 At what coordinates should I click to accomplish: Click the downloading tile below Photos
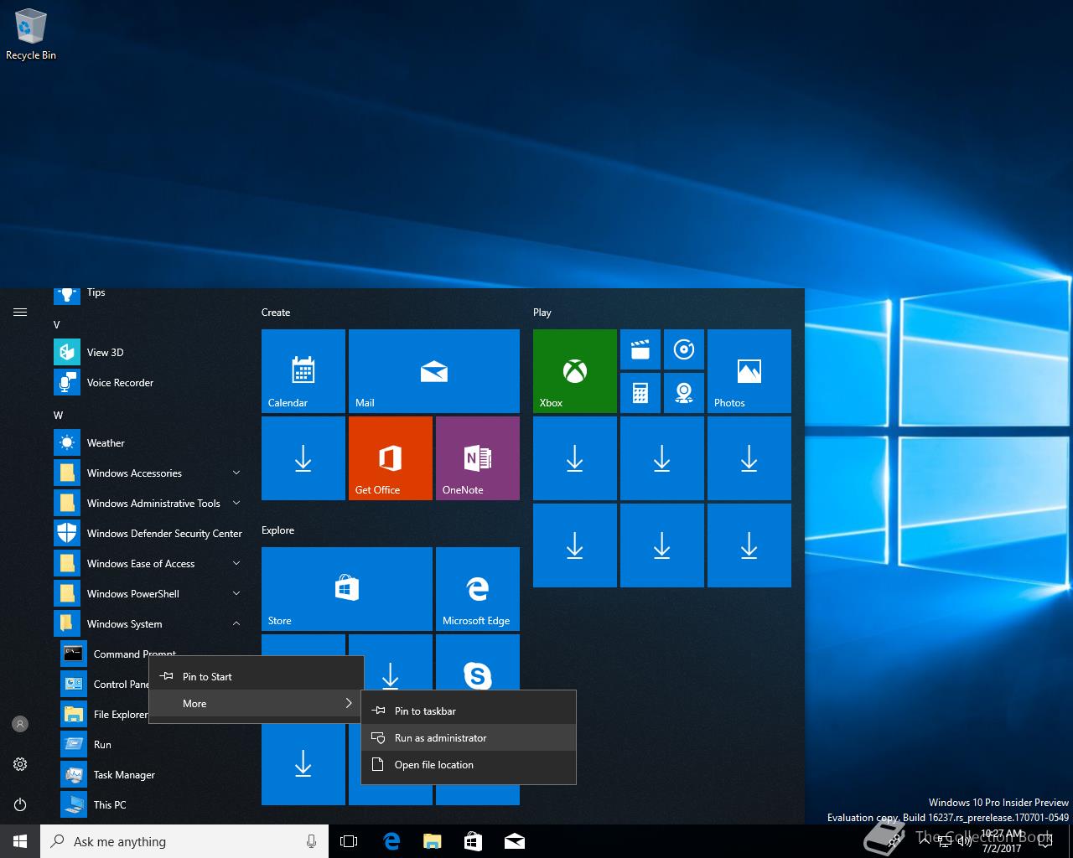point(749,458)
